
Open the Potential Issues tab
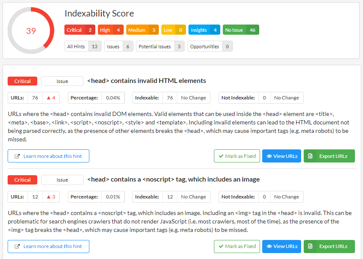(160, 46)
